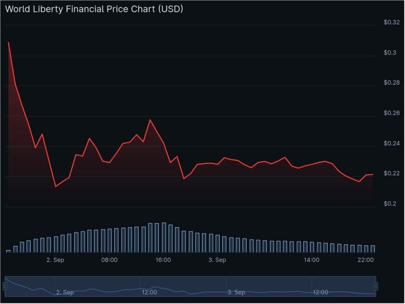This screenshot has height=304, width=405.
Task: Click the starting price point near $0.31
Action: (8, 43)
